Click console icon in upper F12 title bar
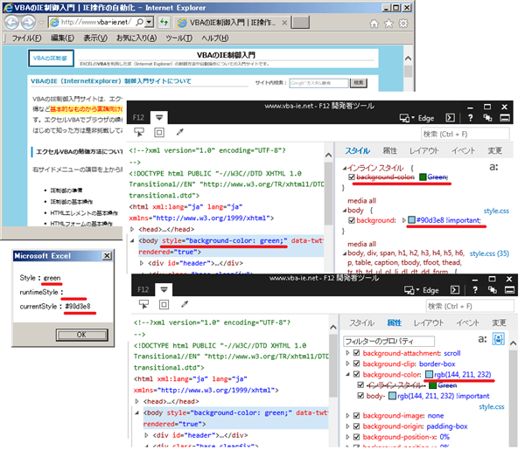This screenshot has height=457, width=525. click(x=451, y=118)
